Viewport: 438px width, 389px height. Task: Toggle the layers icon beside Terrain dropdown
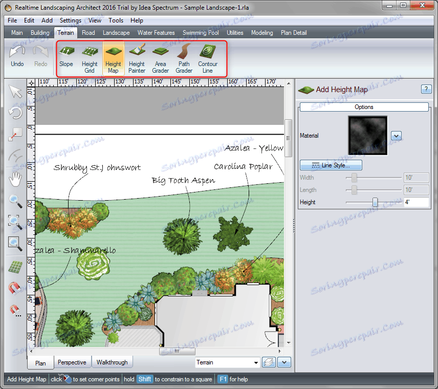(269, 362)
